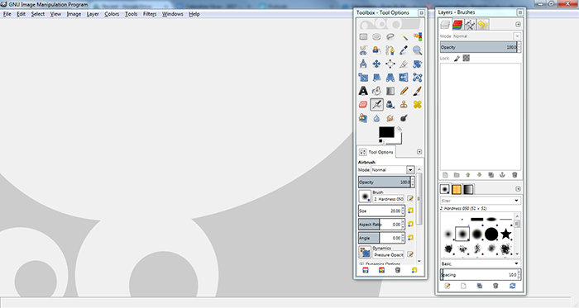Screen dimensions: 579x308
Task: Select the Rectangle Select tool
Action: coord(363,37)
